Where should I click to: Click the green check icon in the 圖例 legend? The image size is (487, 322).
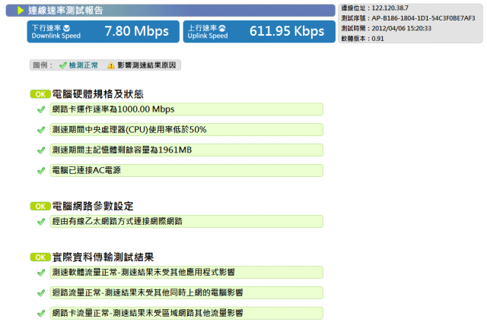pyautogui.click(x=63, y=65)
